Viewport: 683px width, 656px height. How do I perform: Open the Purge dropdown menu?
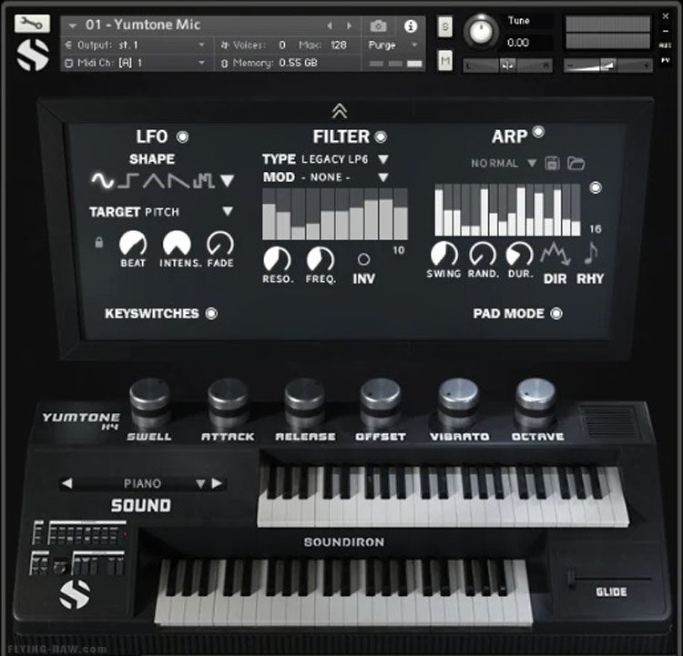[x=414, y=45]
